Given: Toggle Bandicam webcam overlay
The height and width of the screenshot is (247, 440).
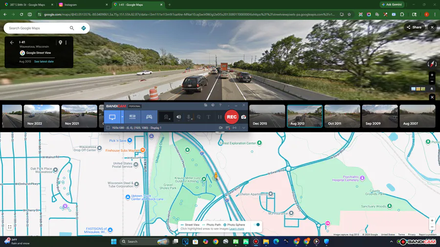Looking at the screenshot, I should click(x=166, y=117).
